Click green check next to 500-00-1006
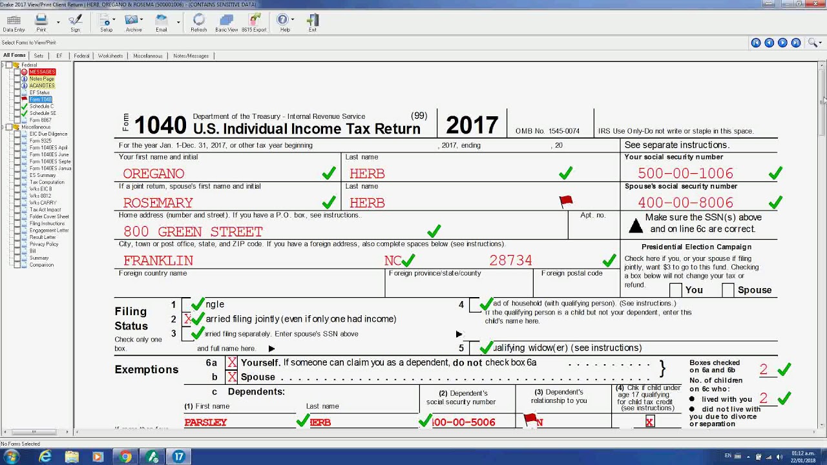Image resolution: width=827 pixels, height=465 pixels. [775, 173]
